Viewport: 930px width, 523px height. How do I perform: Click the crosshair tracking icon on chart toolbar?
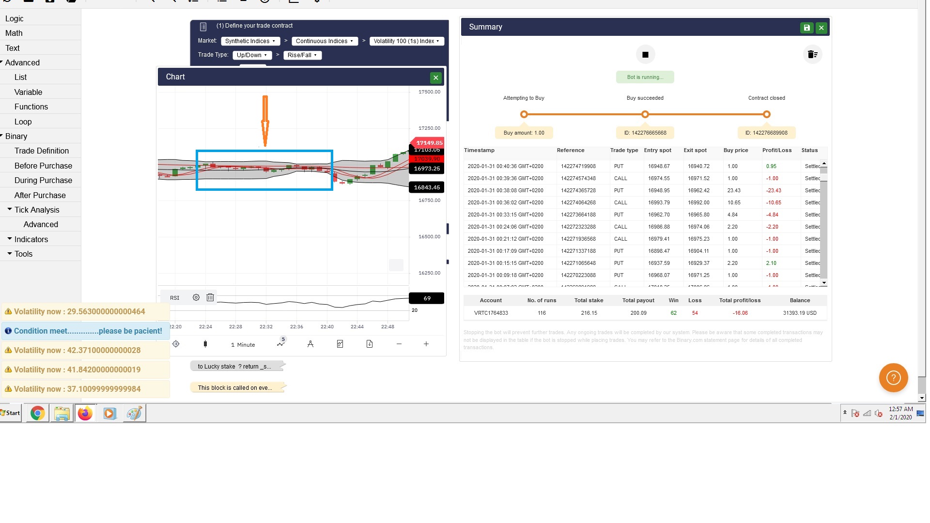tap(176, 344)
